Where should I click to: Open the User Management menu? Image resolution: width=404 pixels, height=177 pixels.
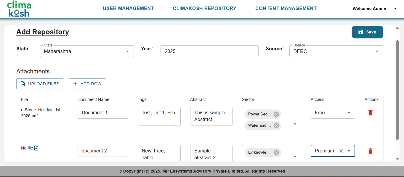(128, 9)
